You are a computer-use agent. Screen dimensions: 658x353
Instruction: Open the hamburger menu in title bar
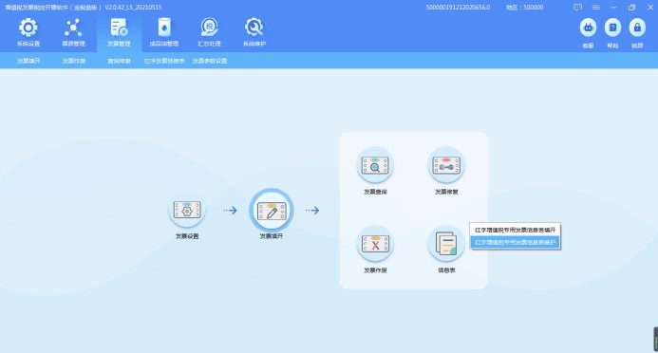[x=596, y=8]
